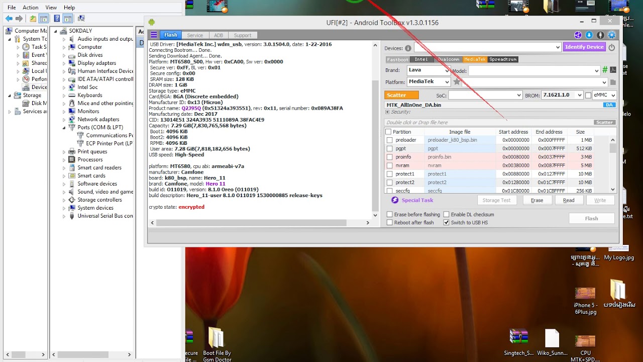The height and width of the screenshot is (362, 643).
Task: Enable Reboot after flash checkbox
Action: tap(389, 223)
